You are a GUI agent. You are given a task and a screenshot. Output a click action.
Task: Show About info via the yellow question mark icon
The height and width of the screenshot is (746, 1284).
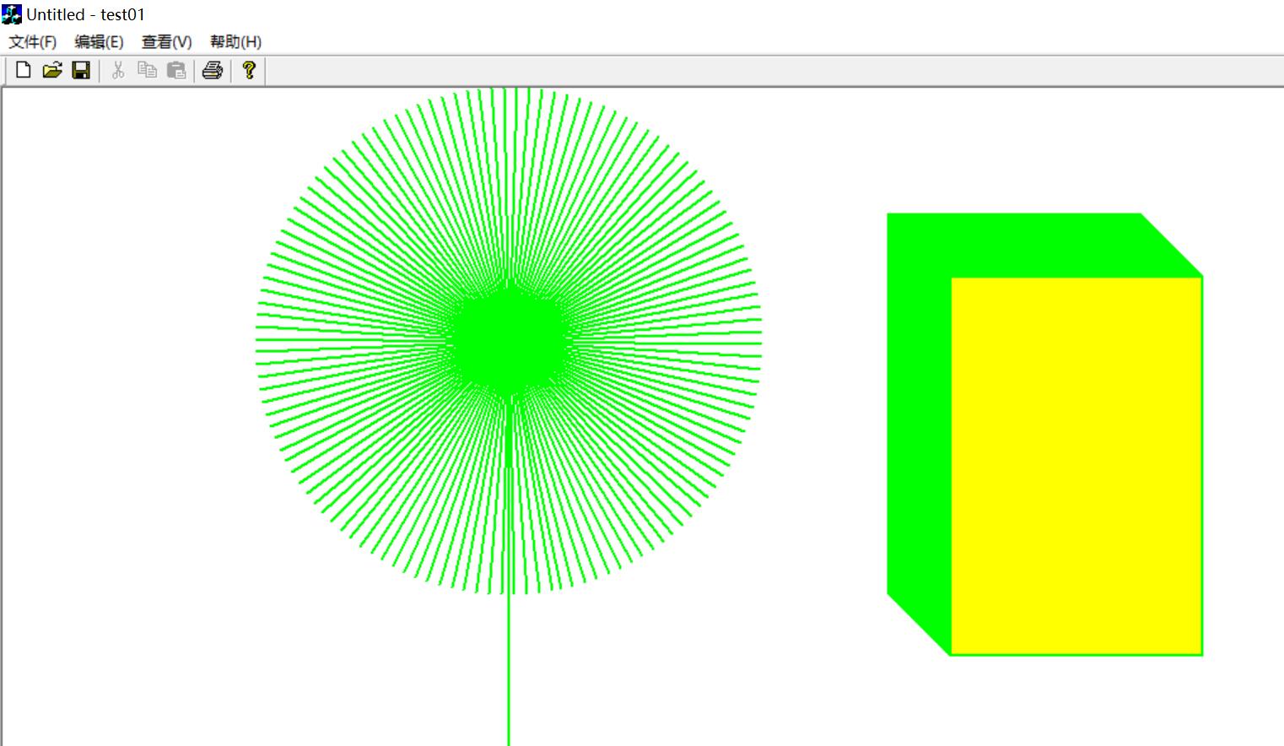click(249, 71)
